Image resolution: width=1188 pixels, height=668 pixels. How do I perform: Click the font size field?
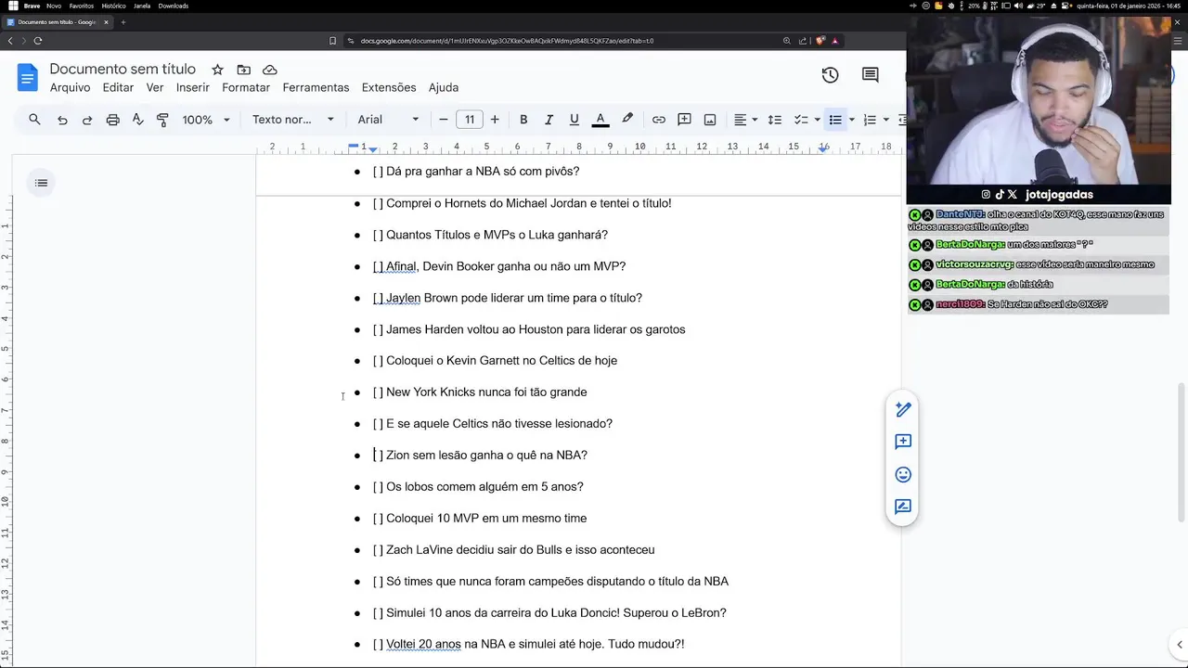(470, 120)
